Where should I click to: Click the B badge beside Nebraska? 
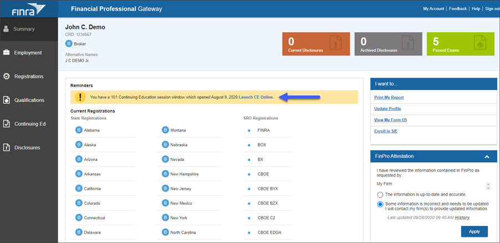point(165,145)
